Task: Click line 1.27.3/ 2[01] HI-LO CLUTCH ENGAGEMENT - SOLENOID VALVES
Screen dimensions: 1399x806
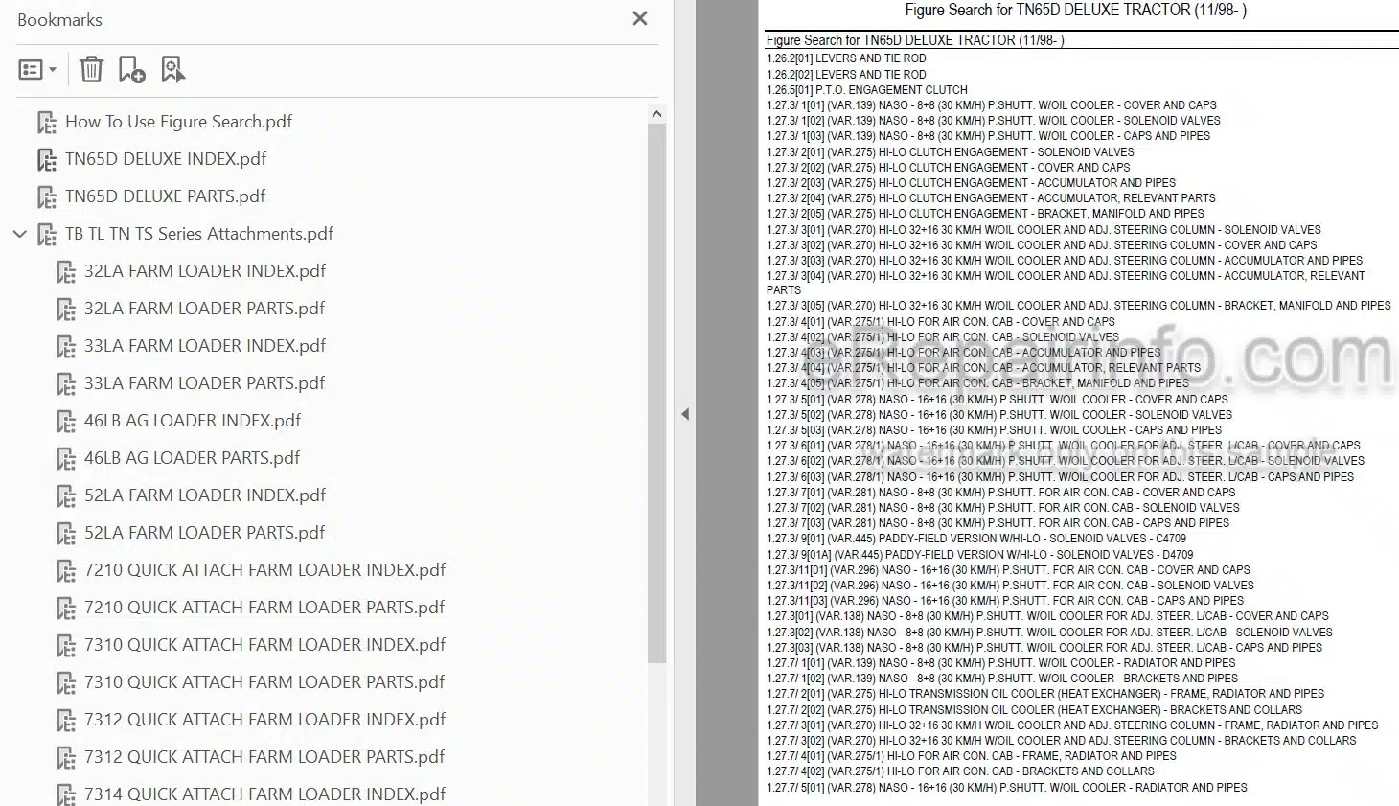Action: coord(951,151)
